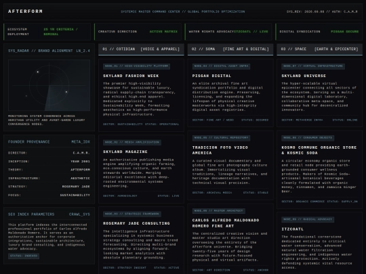Open the 'ITZCOATL' card title
Viewport: 366px width, 274px height.
pos(293,229)
